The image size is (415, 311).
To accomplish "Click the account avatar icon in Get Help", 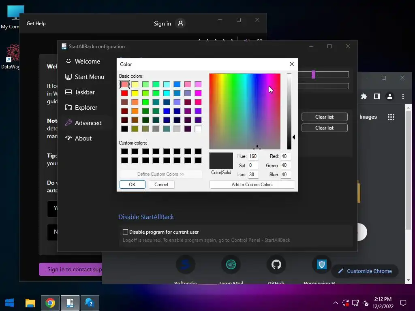I will click(x=180, y=23).
